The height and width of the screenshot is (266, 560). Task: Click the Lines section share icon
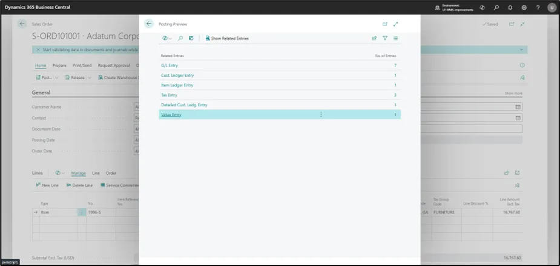pyautogui.click(x=507, y=173)
